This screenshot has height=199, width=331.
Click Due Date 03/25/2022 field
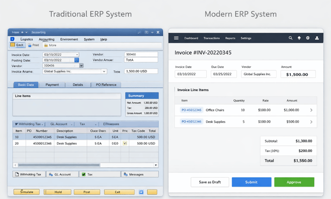pyautogui.click(x=224, y=74)
